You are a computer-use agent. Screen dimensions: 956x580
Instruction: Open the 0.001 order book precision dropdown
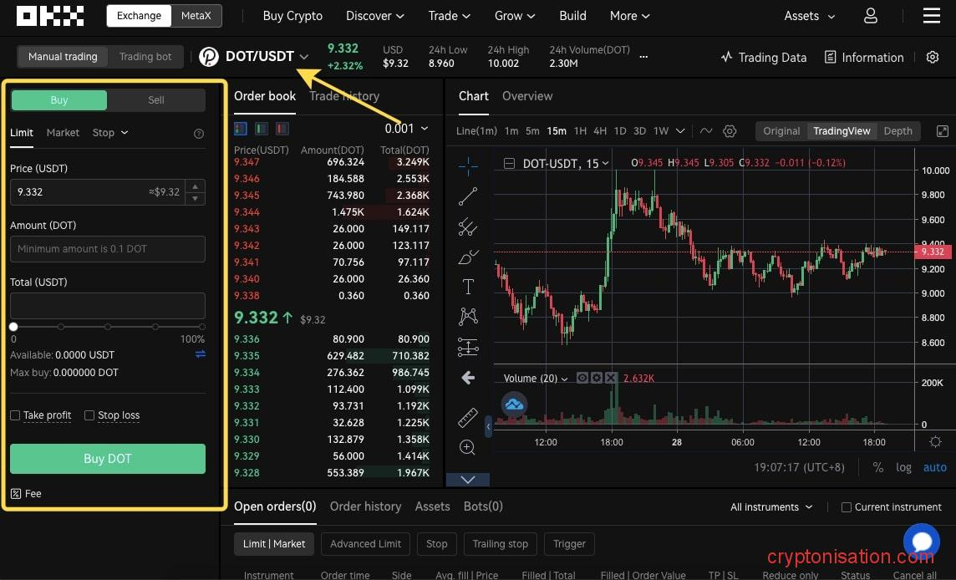click(407, 128)
